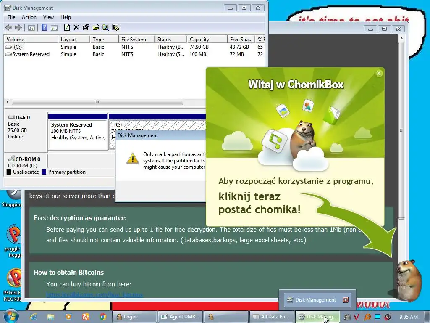Select the (C:) volume row
Viewport: 430px width, 323px height.
point(134,47)
